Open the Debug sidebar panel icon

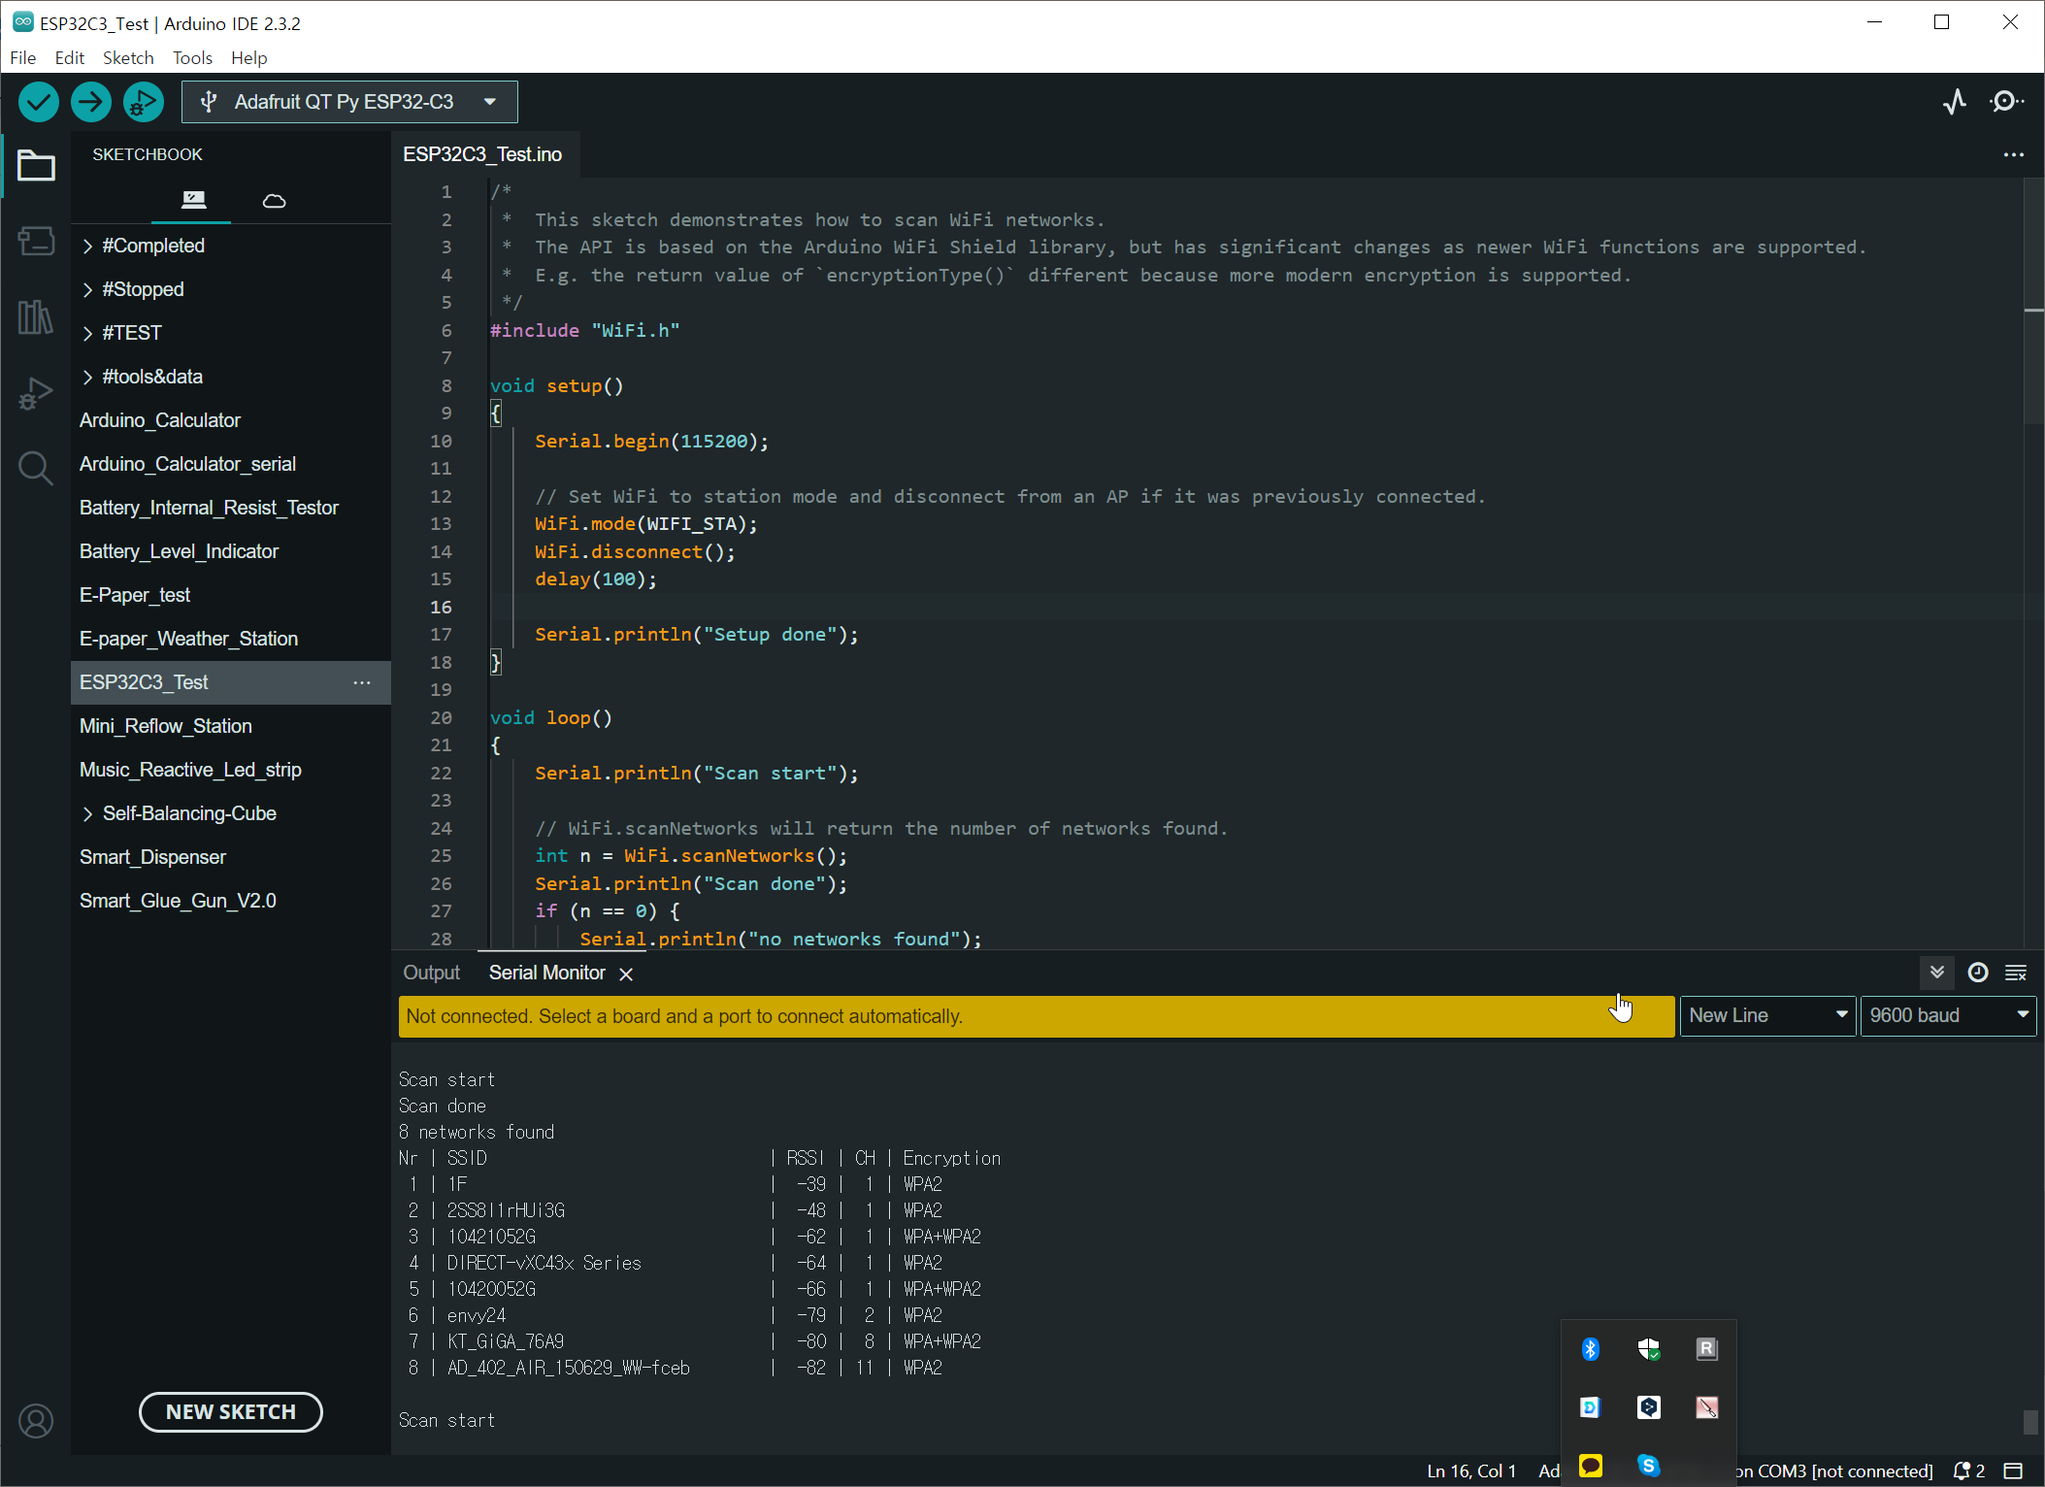tap(36, 393)
